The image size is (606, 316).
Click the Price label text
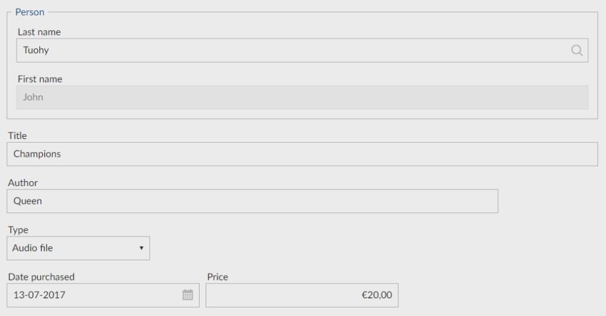tap(217, 277)
